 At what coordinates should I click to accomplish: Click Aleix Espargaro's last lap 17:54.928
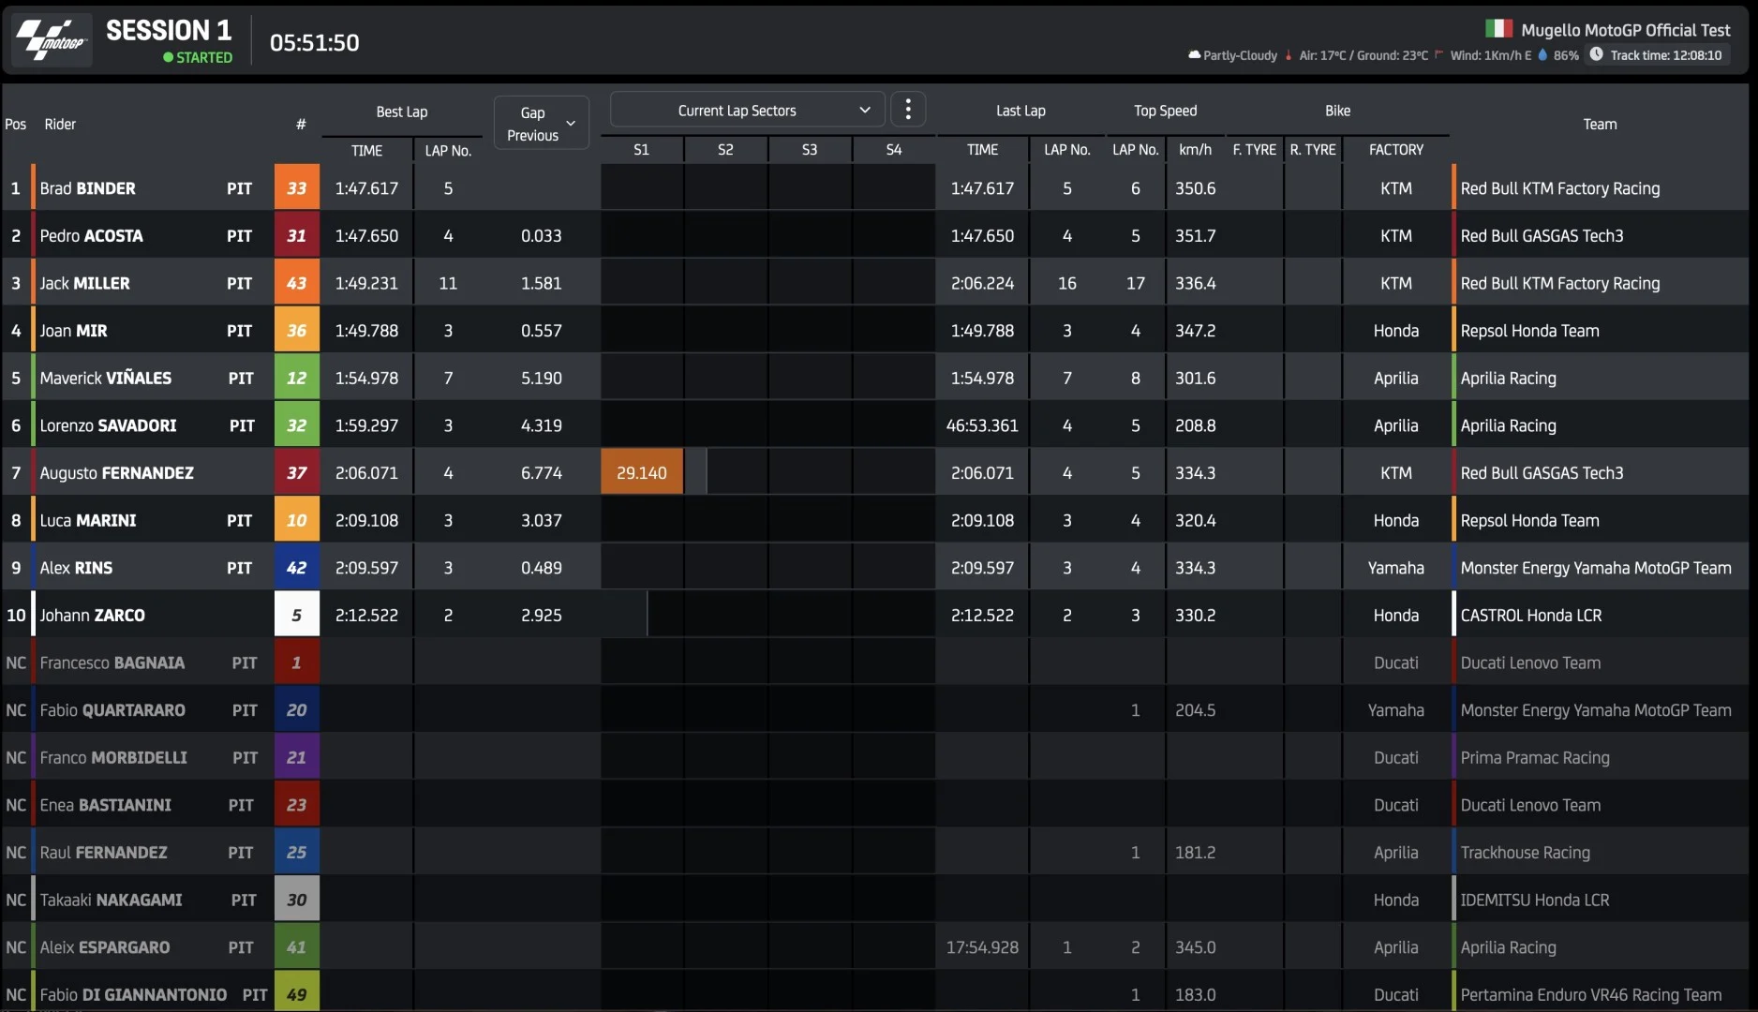coord(982,947)
